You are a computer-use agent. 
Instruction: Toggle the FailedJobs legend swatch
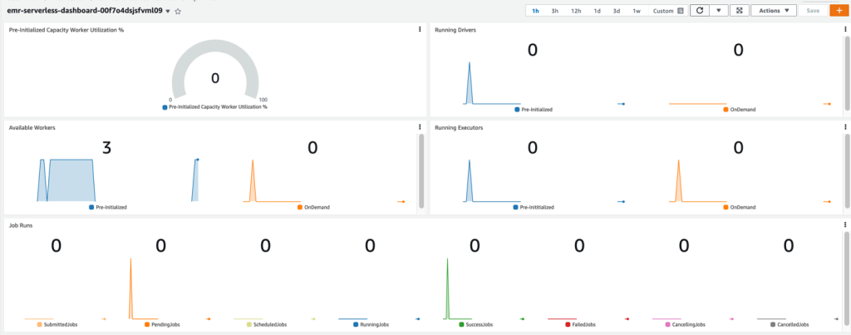[568, 325]
